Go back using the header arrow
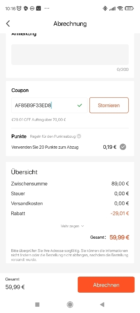This screenshot has width=140, height=313. coord(8,23)
